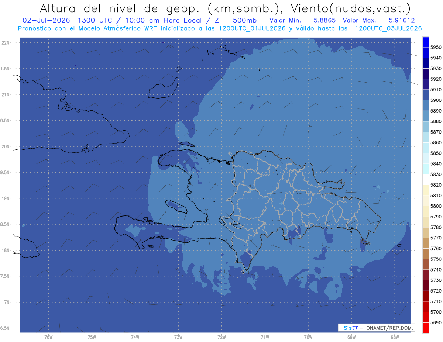This screenshot has height=342, width=443.
Task: Click the '68W' longitude axis label
Action: coord(395,337)
